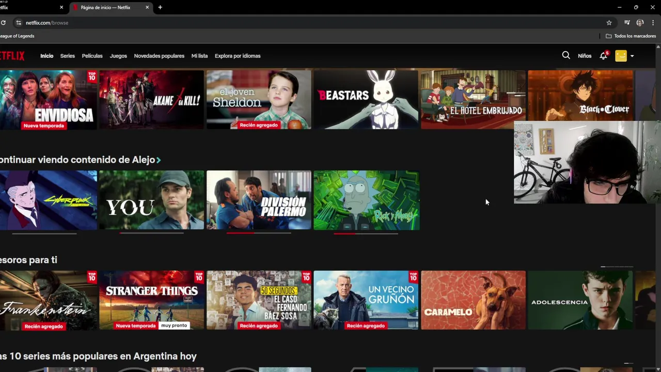
Task: Click the muy pronto badge on Stranger Things
Action: pyautogui.click(x=174, y=326)
